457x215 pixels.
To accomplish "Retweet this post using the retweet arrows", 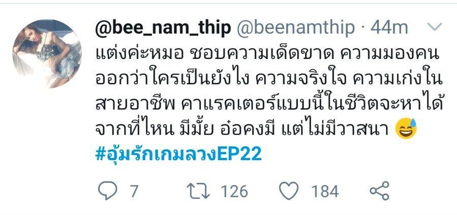I will [x=198, y=192].
